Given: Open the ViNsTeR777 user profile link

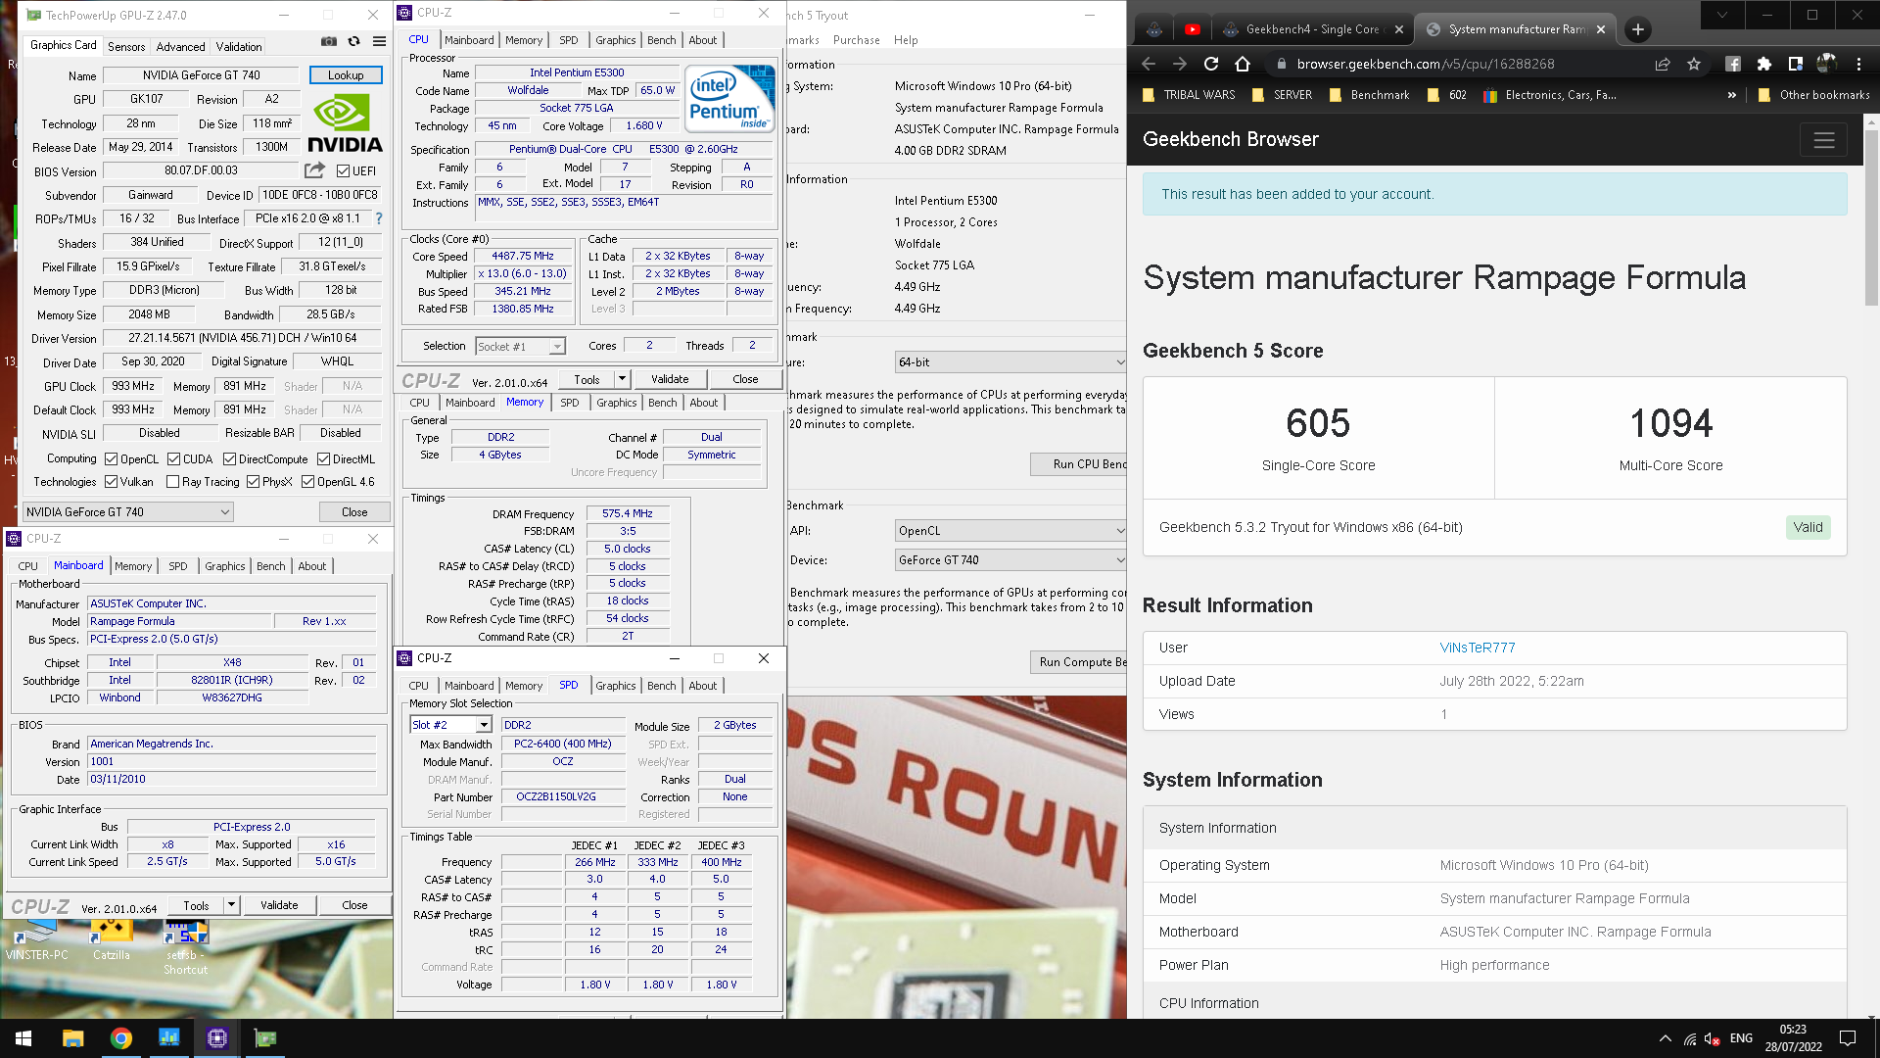Looking at the screenshot, I should pos(1477,648).
